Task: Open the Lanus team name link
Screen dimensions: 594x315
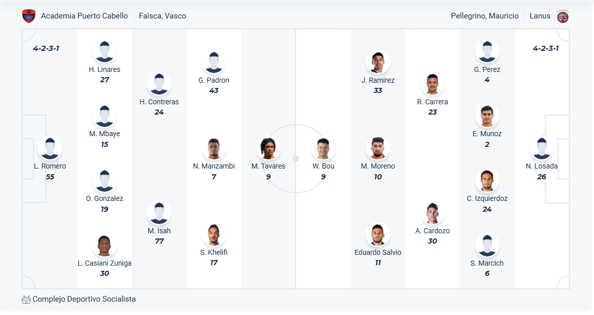Action: [540, 16]
